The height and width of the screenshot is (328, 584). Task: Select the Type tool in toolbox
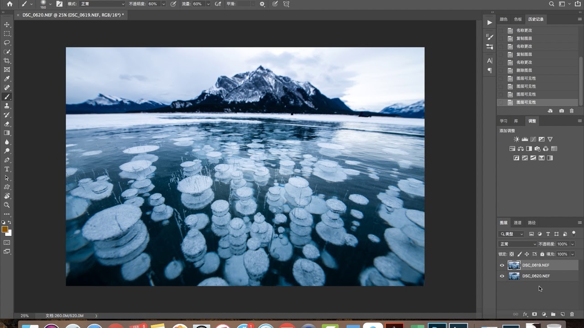7,169
